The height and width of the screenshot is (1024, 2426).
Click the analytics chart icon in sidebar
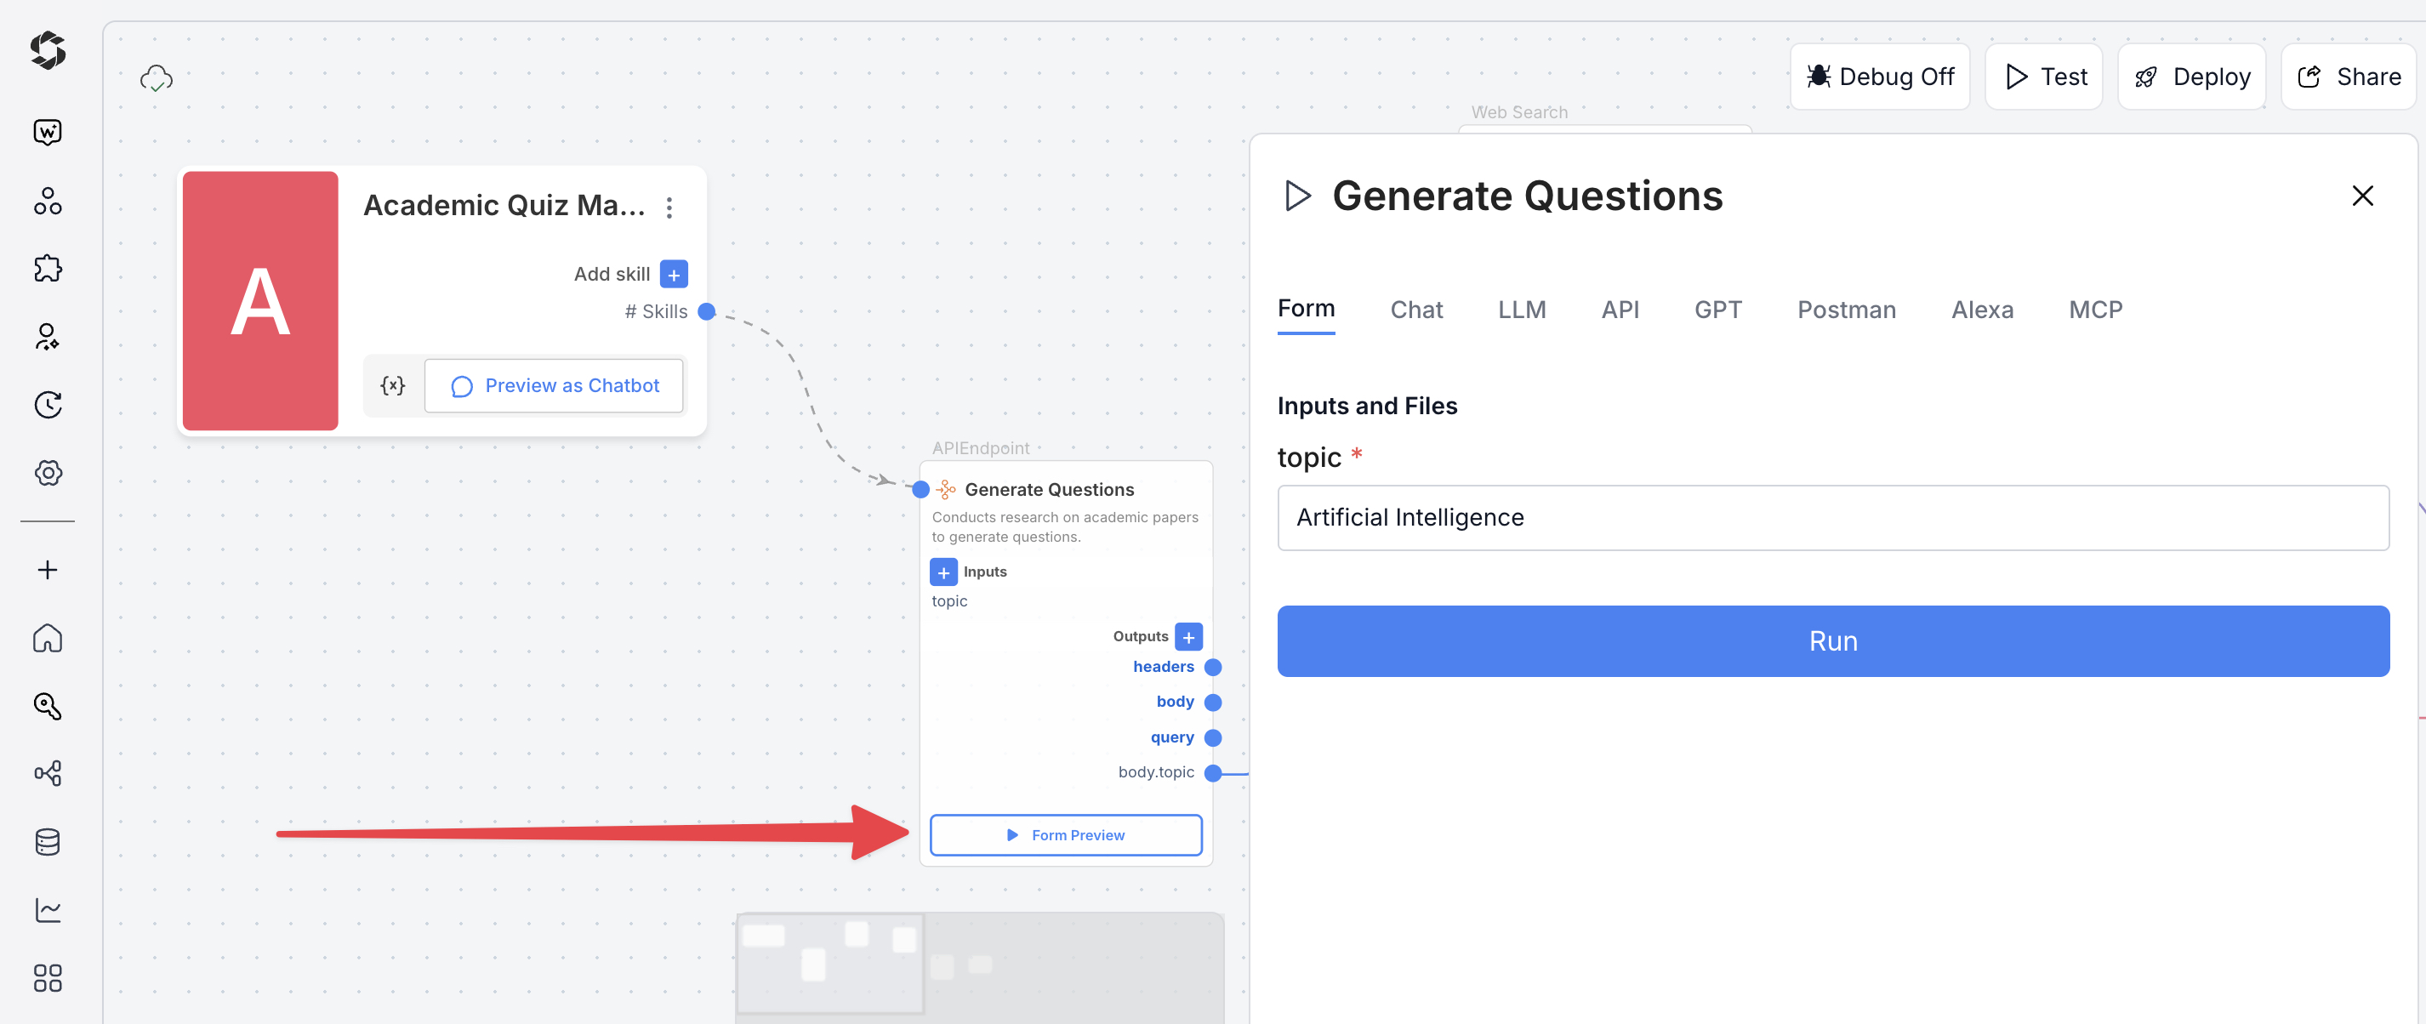pyautogui.click(x=47, y=909)
